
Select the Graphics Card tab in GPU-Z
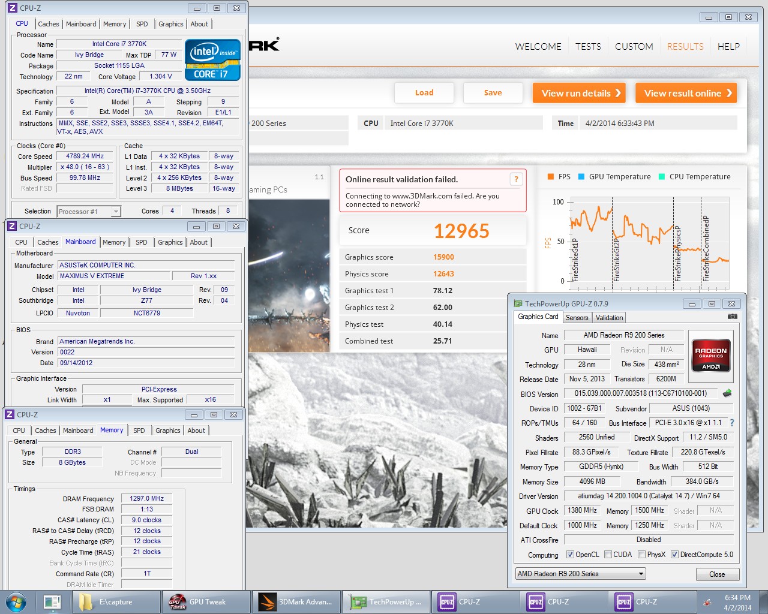pos(538,317)
